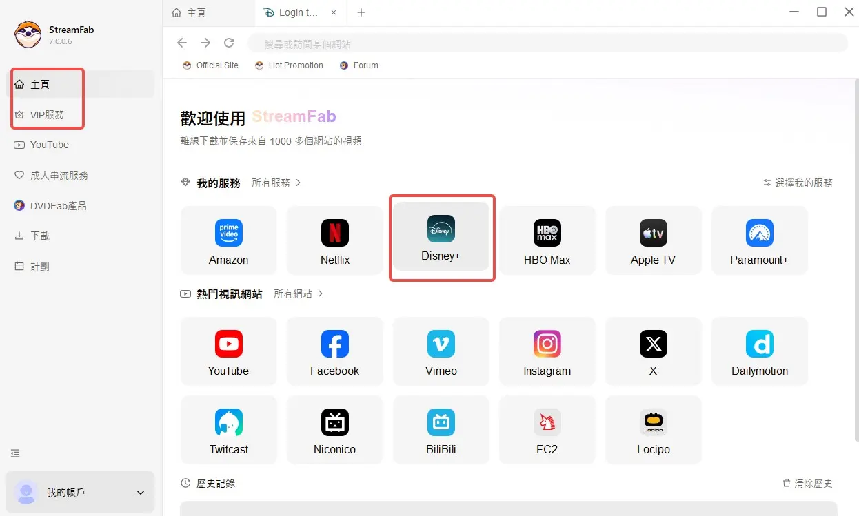
Task: Click the browser back arrow
Action: click(182, 43)
